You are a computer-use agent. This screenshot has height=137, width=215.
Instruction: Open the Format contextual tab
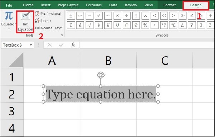pyautogui.click(x=169, y=5)
